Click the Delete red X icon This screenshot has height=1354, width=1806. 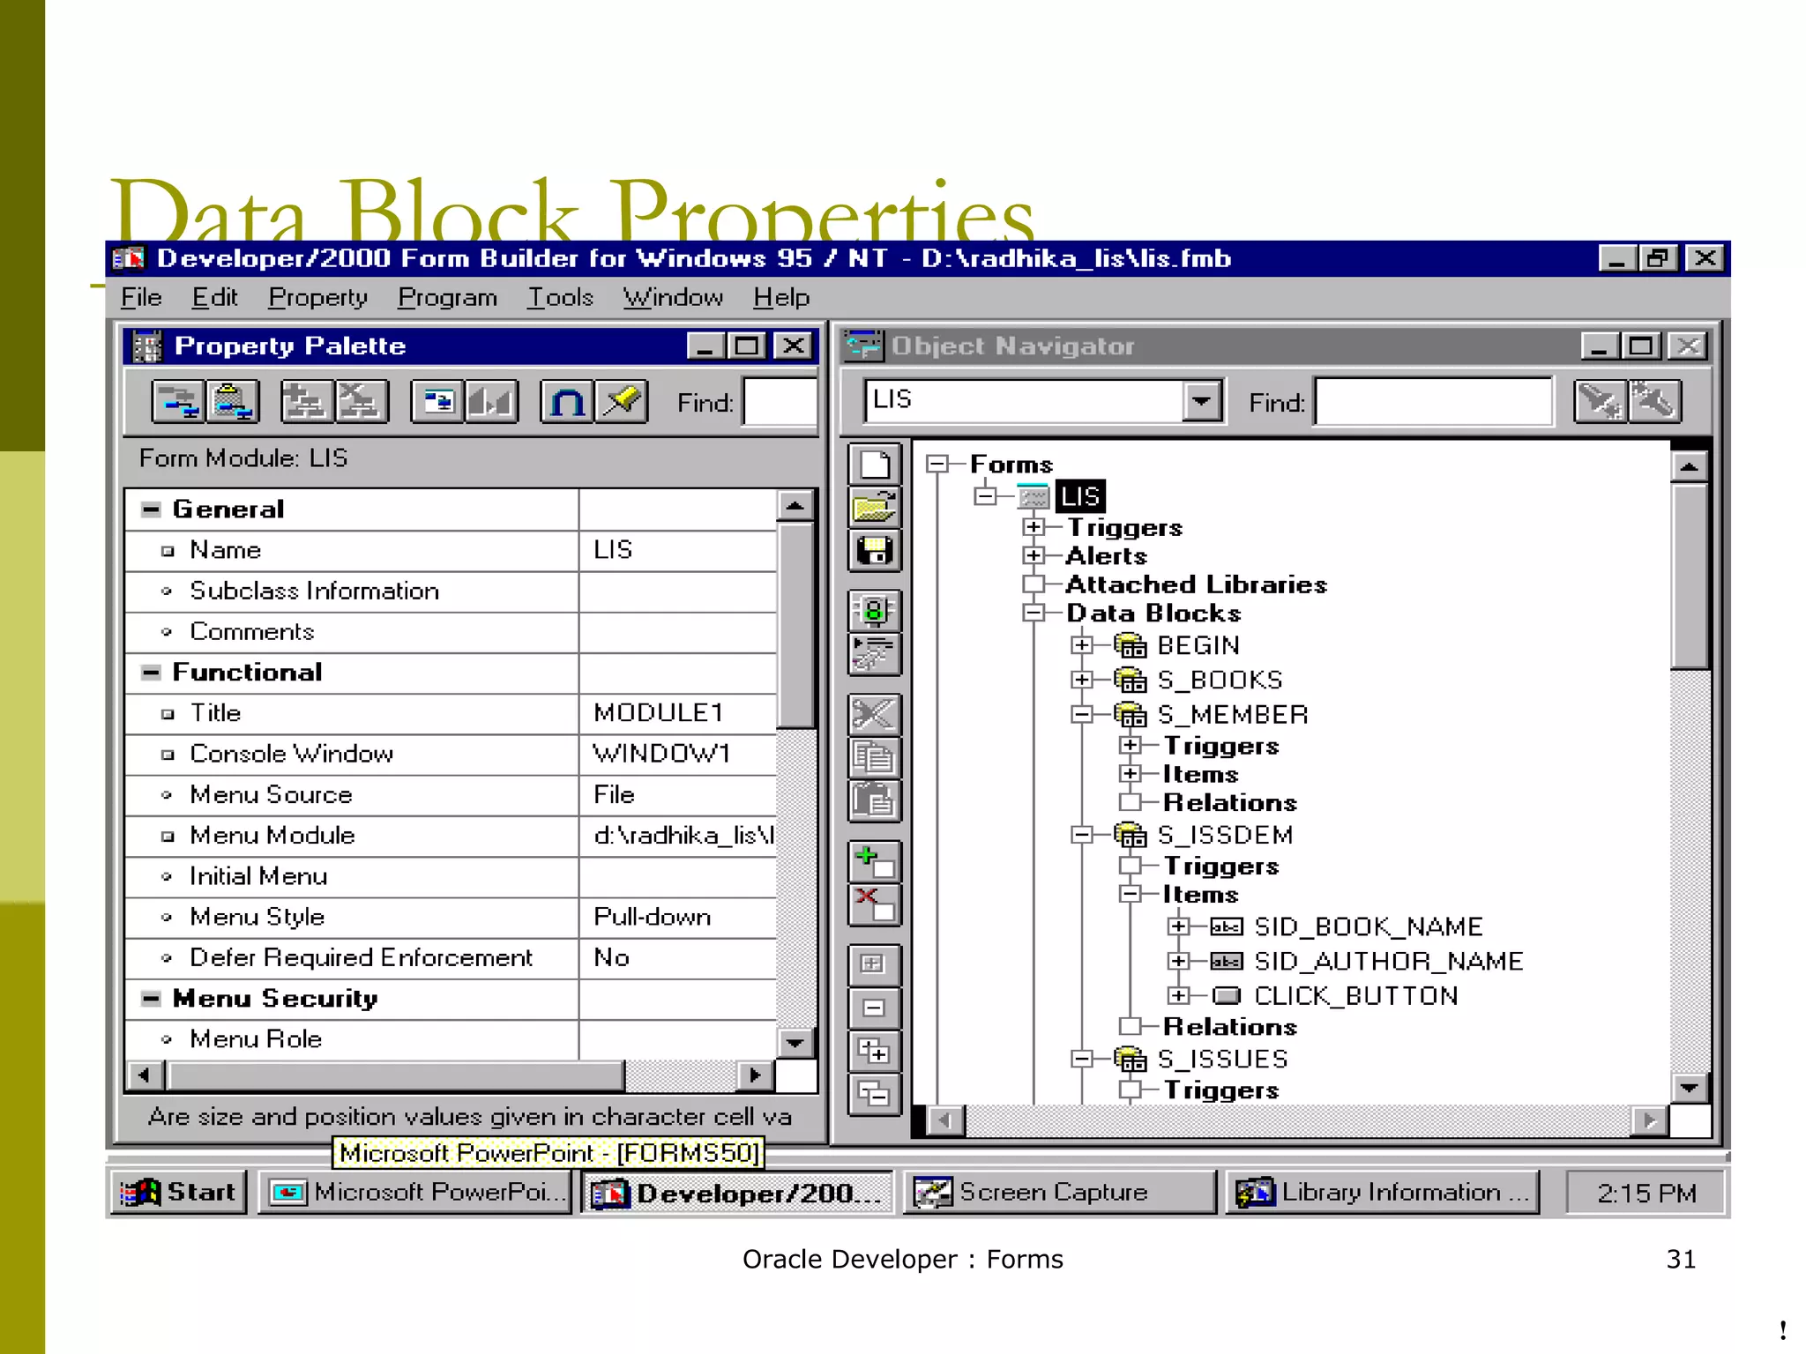(874, 904)
